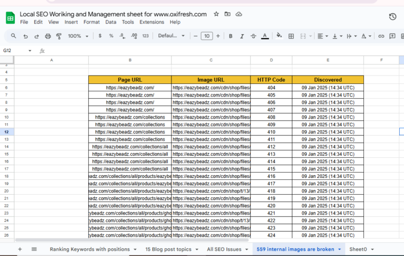This screenshot has height=256, width=404.
Task: Click the search menus magnifier icon
Action: point(13,36)
